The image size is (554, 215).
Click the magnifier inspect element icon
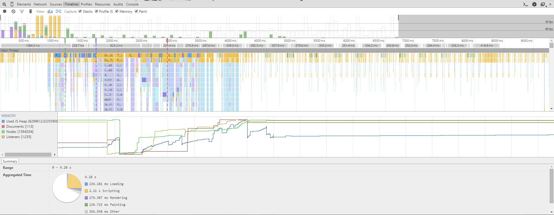(x=4, y=4)
